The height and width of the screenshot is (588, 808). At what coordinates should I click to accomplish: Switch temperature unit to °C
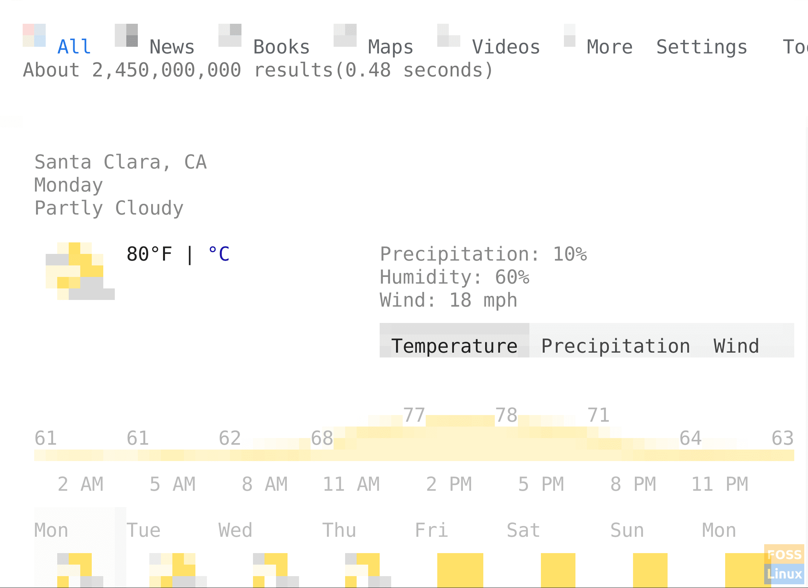(219, 254)
